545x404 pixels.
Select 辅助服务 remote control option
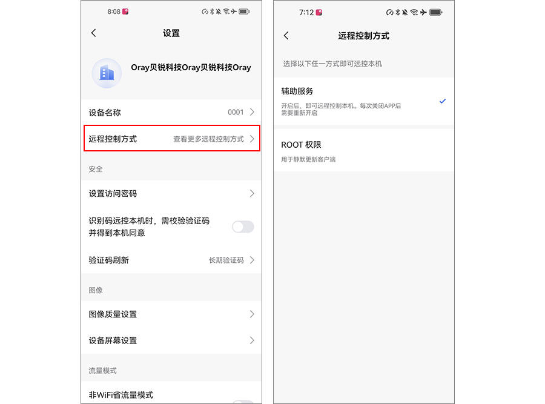pyautogui.click(x=363, y=101)
